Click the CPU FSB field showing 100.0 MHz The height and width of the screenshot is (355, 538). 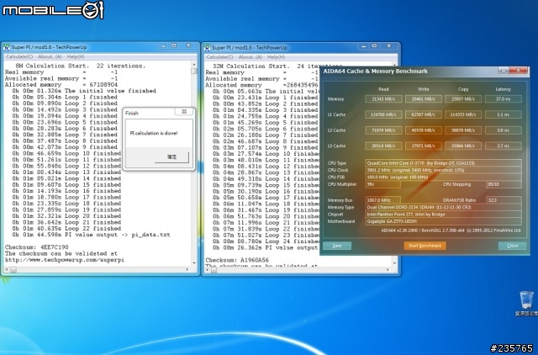click(443, 177)
